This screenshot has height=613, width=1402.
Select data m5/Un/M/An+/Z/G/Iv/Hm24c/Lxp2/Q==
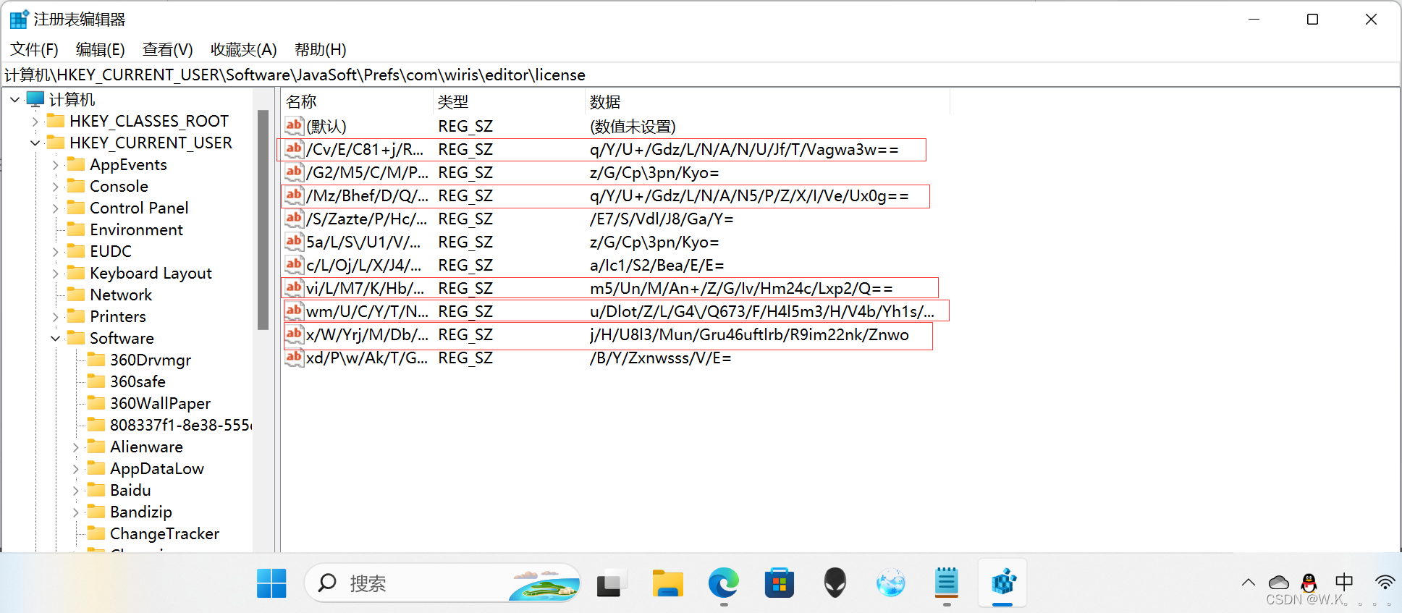741,288
